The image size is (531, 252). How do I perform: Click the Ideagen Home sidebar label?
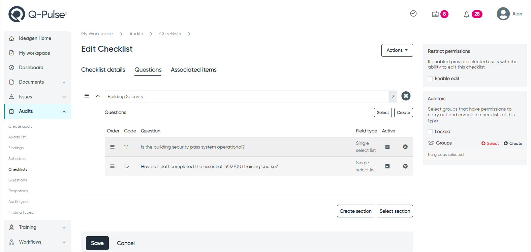pyautogui.click(x=35, y=38)
